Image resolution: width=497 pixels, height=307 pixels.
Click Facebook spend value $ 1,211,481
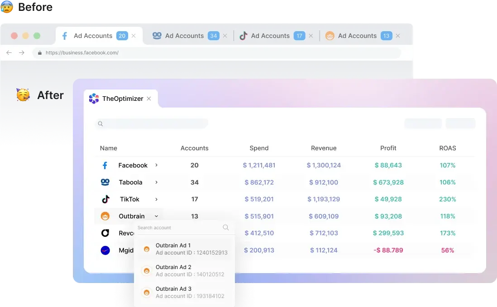pyautogui.click(x=259, y=165)
